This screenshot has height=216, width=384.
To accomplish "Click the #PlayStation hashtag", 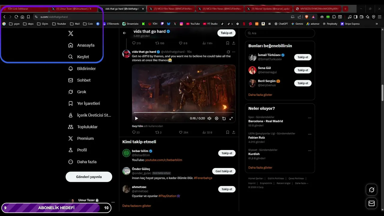I will pos(167,196).
